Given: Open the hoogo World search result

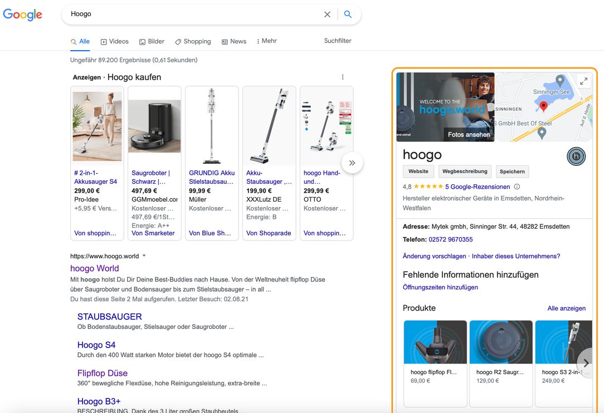Looking at the screenshot, I should [x=94, y=268].
